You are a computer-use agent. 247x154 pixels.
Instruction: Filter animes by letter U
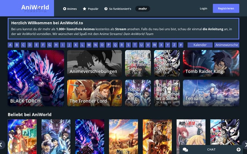(141, 45)
